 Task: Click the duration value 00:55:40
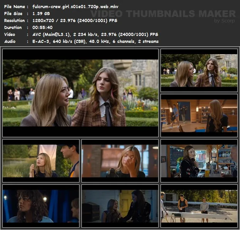pos(42,27)
